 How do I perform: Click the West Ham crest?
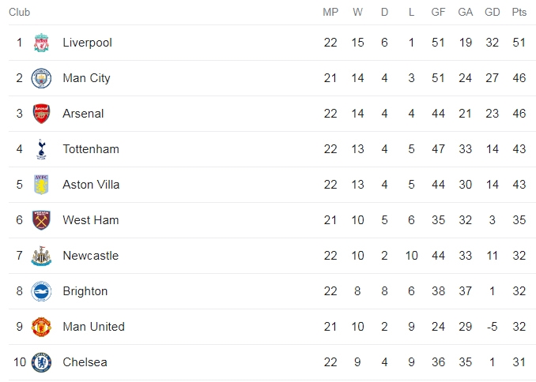click(41, 220)
